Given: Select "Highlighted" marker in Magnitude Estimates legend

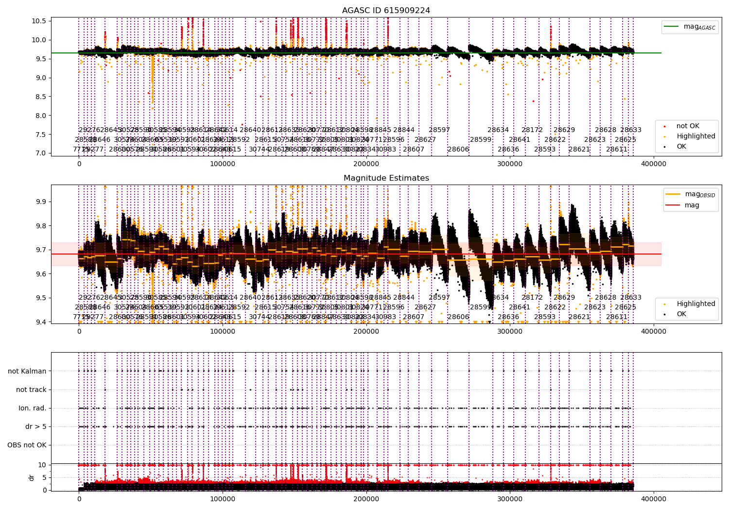Looking at the screenshot, I should pyautogui.click(x=665, y=304).
